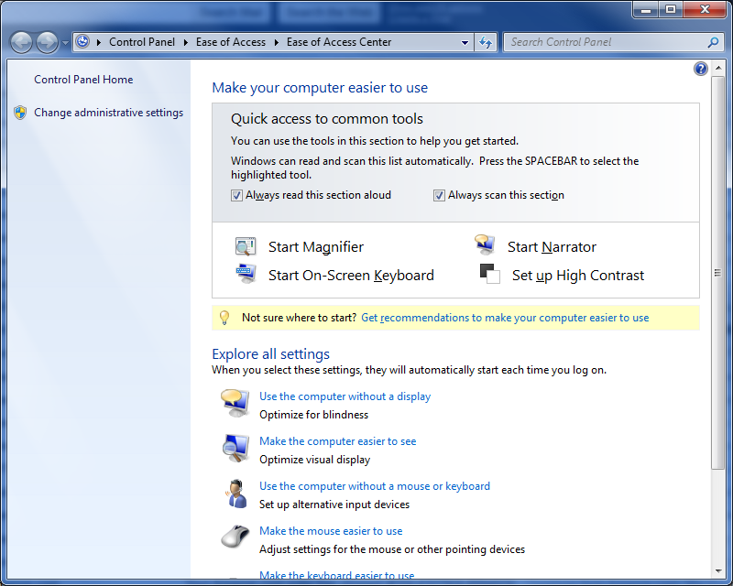Select the Start Magnifier icon
The width and height of the screenshot is (733, 586).
pyautogui.click(x=245, y=245)
